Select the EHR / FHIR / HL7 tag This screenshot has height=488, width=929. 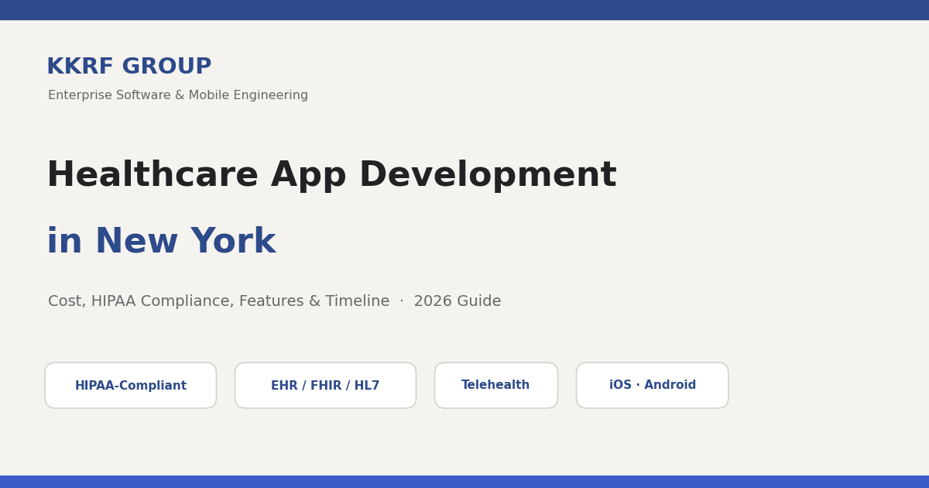point(325,386)
